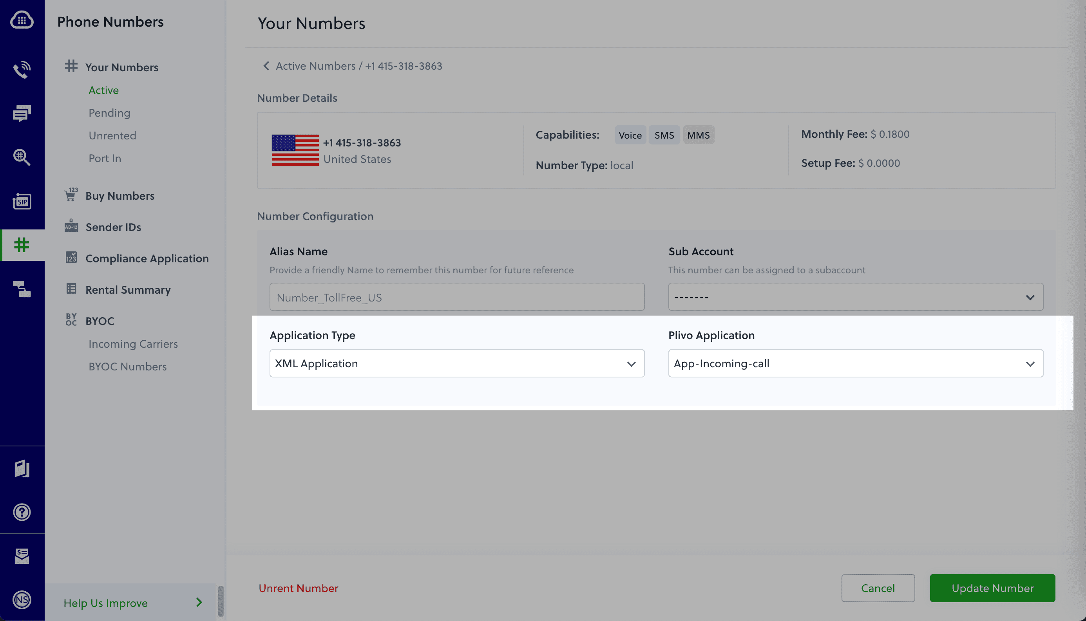This screenshot has width=1086, height=621.
Task: Switch to the Pending numbers tab
Action: [109, 113]
